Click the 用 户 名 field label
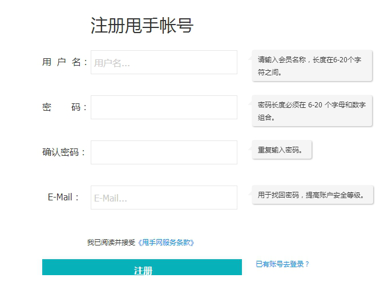The height and width of the screenshot is (286, 384). 64,62
